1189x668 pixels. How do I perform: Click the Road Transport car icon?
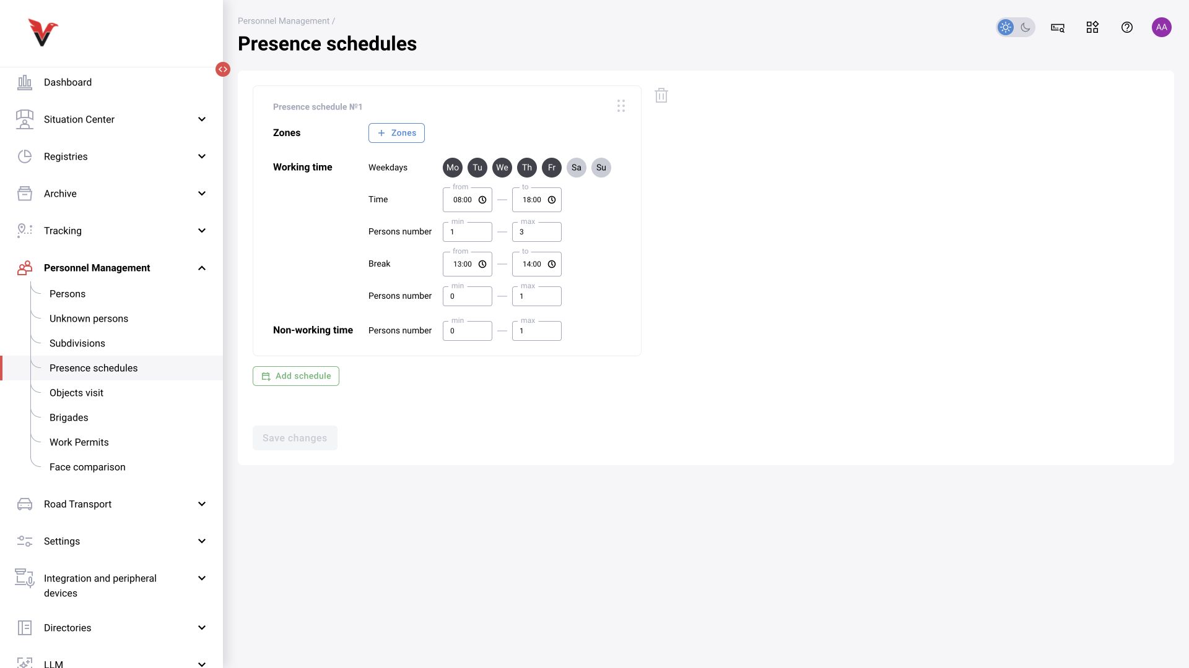(25, 504)
